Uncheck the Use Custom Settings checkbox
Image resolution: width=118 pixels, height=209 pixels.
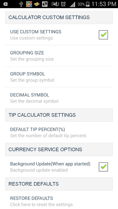point(103,35)
